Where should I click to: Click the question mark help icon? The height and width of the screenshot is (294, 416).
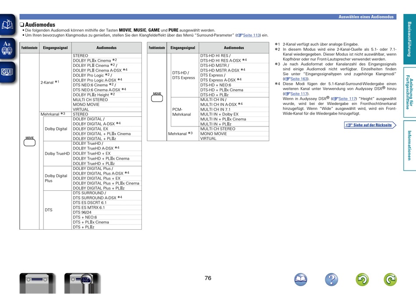pos(331,280)
